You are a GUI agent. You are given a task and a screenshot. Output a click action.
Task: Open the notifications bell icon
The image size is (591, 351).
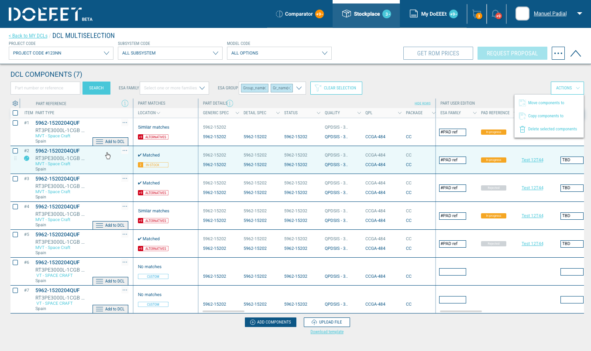click(496, 14)
